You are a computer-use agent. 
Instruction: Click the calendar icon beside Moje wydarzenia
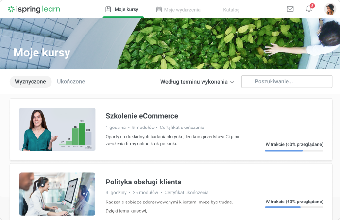[159, 9]
